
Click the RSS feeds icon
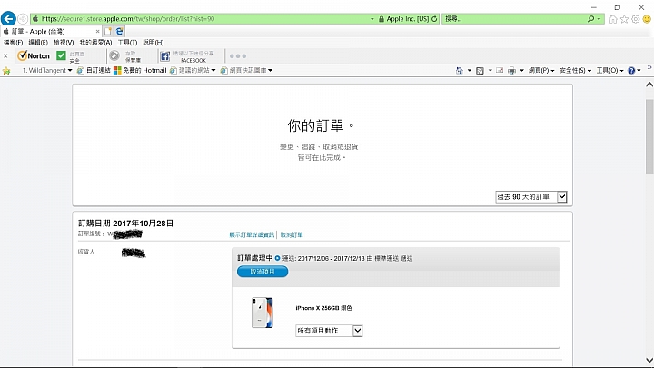pos(480,71)
